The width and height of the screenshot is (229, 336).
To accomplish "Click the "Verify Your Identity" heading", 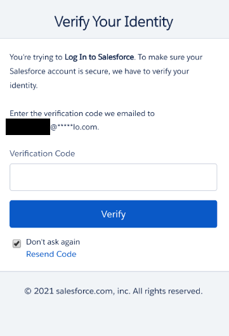I will click(114, 22).
